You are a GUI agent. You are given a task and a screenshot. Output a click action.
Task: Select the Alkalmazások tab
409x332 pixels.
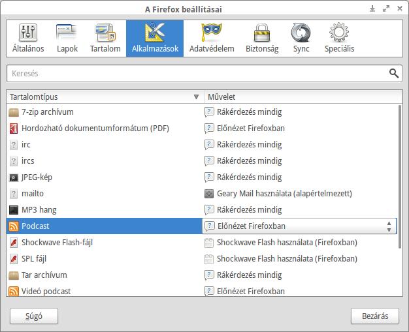click(155, 38)
